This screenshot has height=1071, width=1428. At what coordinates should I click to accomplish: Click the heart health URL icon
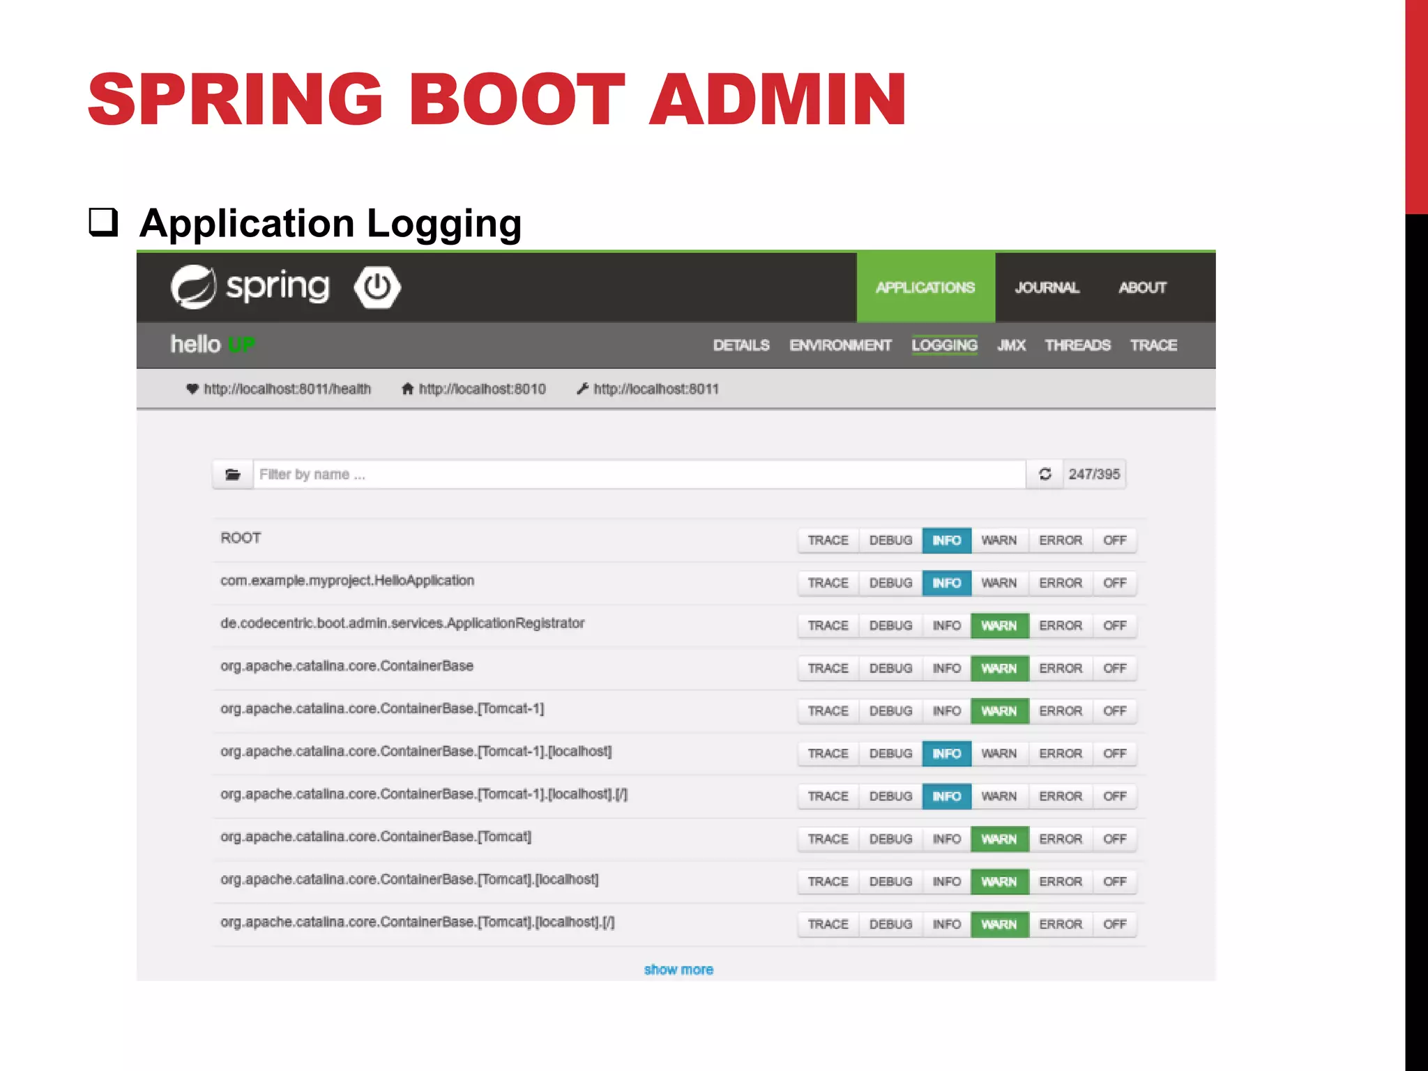[192, 389]
